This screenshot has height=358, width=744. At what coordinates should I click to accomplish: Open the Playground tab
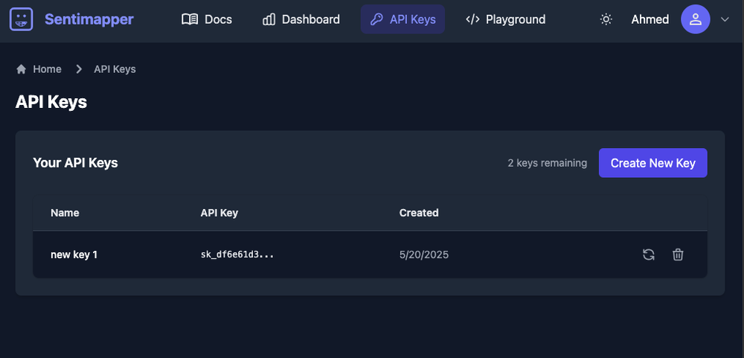click(505, 19)
